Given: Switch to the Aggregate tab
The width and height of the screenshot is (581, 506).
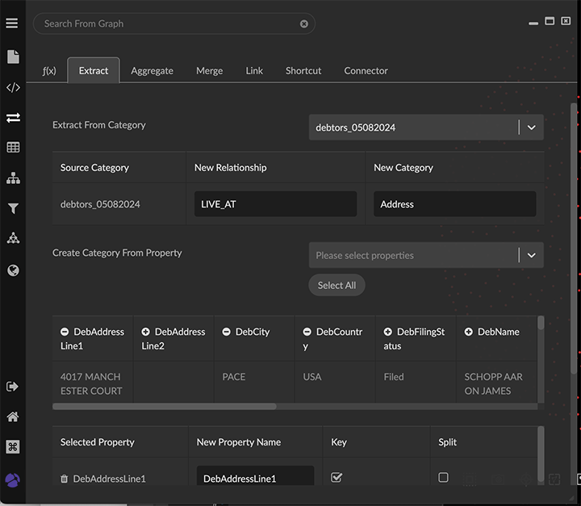Looking at the screenshot, I should point(152,71).
